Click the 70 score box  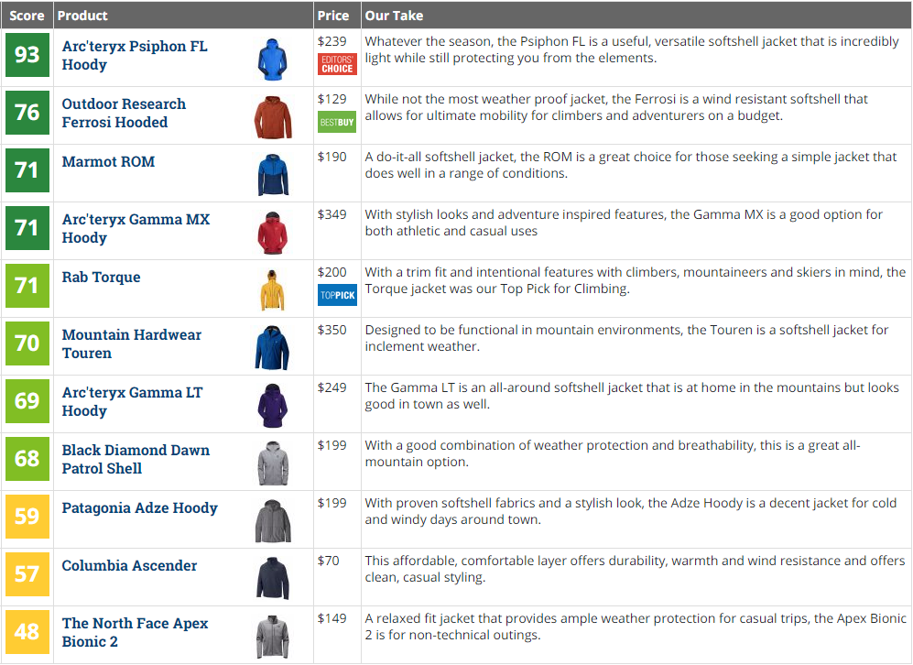pos(27,343)
